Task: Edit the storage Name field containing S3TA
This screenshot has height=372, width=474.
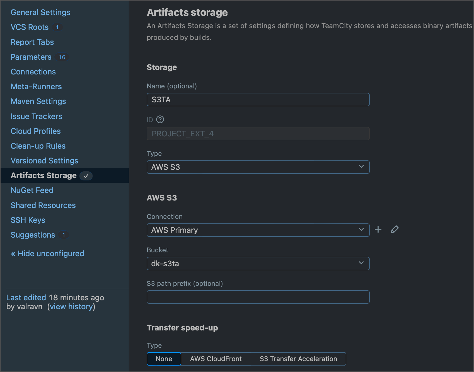Action: (x=258, y=100)
